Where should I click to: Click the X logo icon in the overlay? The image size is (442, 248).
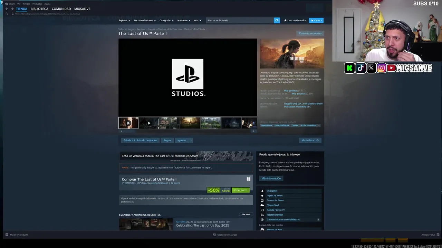(x=371, y=68)
